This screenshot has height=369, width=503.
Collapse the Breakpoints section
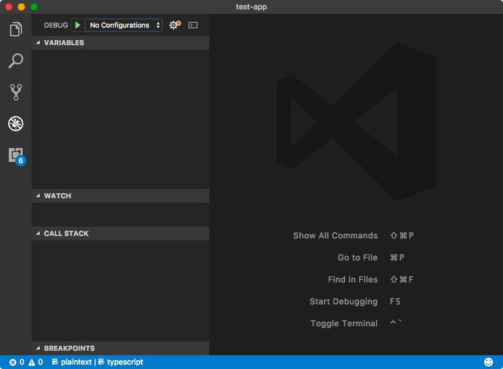(120, 348)
